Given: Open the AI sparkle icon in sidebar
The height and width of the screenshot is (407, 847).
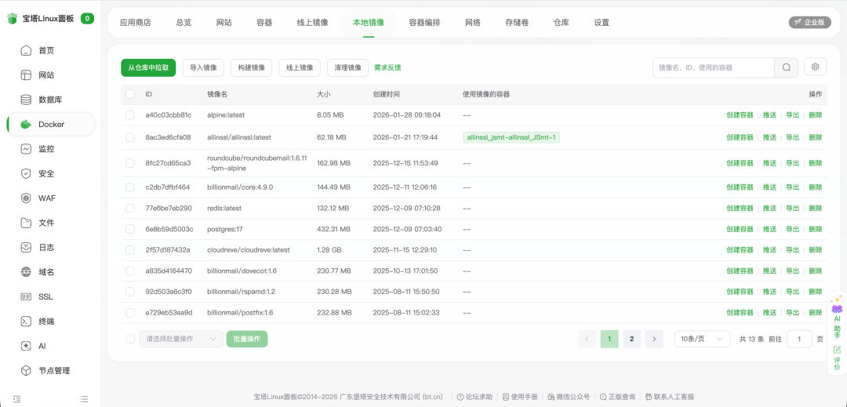Looking at the screenshot, I should click(26, 346).
